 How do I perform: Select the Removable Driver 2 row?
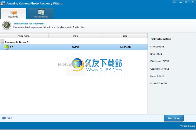tap(74, 42)
